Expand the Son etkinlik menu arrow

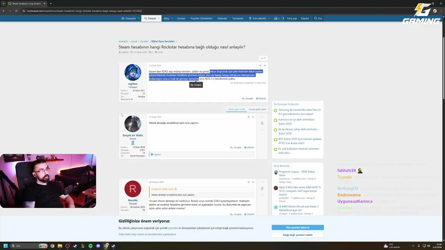[269, 18]
